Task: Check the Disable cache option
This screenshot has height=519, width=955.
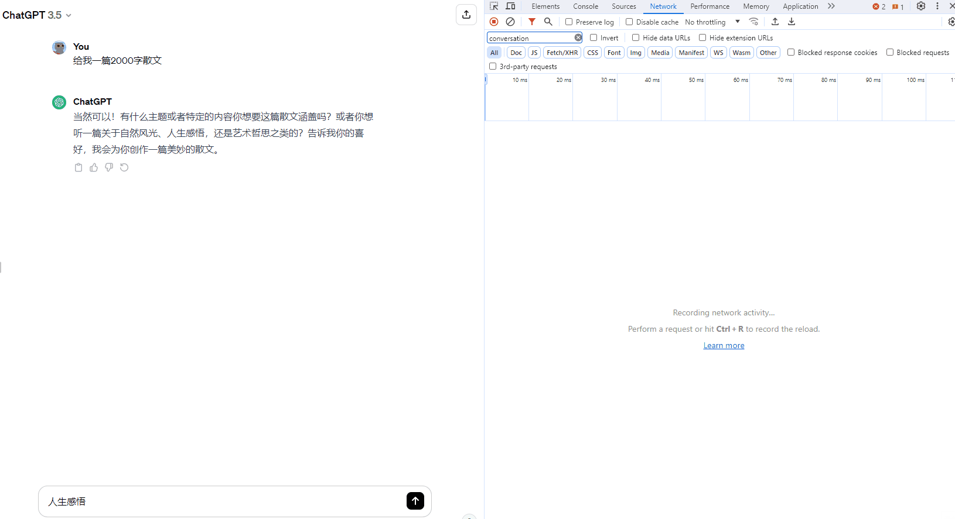Action: pos(629,22)
